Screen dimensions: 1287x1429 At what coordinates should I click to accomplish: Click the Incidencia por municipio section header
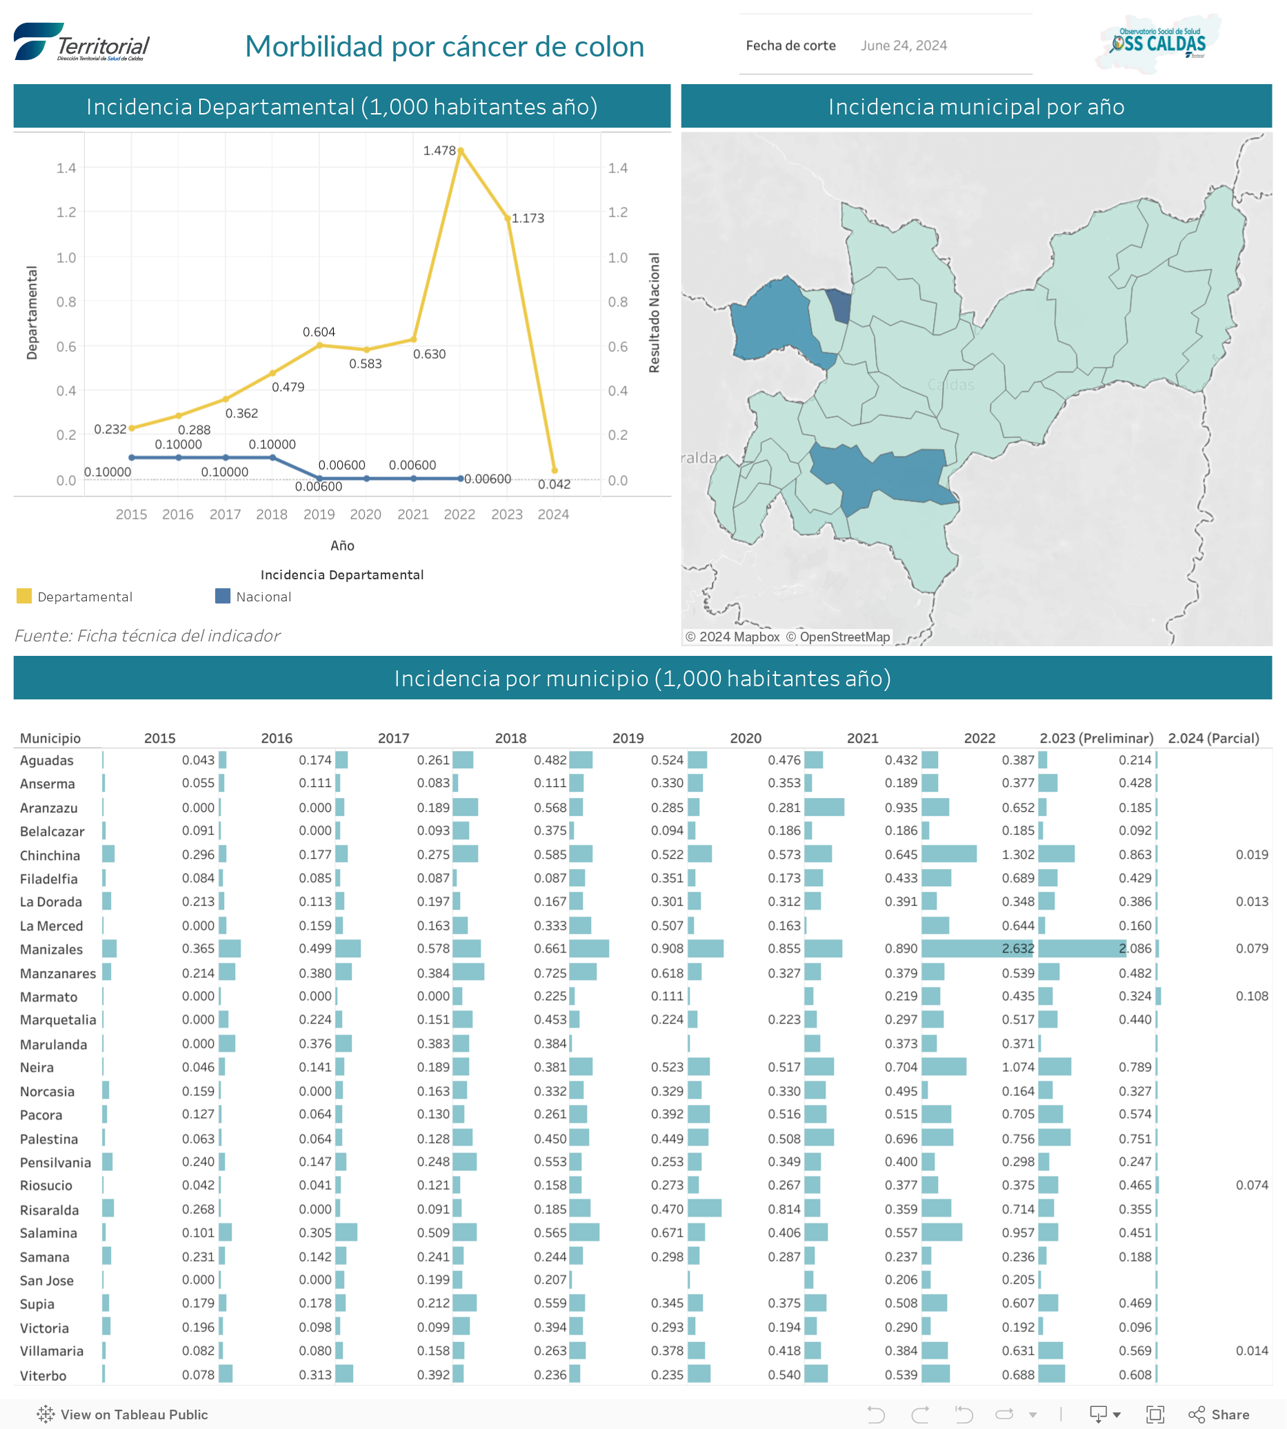coord(642,677)
